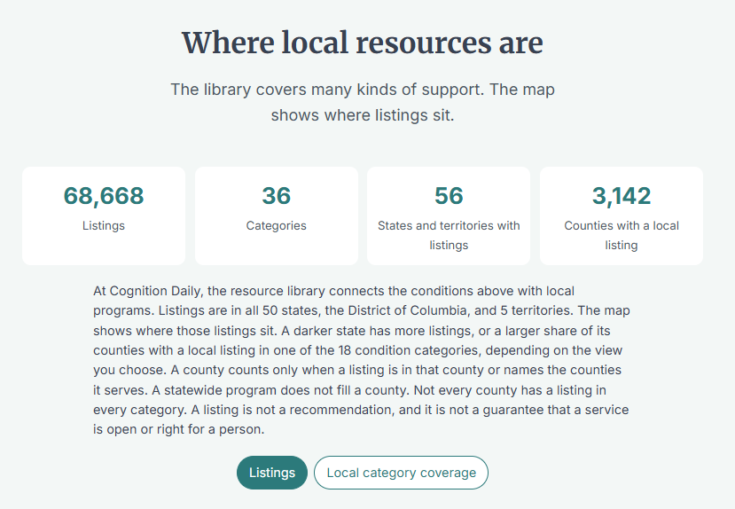Click the 'Listings' label under 68,668
Screen dimensions: 735x509
pyautogui.click(x=104, y=225)
